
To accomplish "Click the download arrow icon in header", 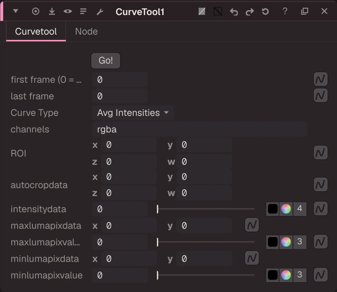I will 52,11.
